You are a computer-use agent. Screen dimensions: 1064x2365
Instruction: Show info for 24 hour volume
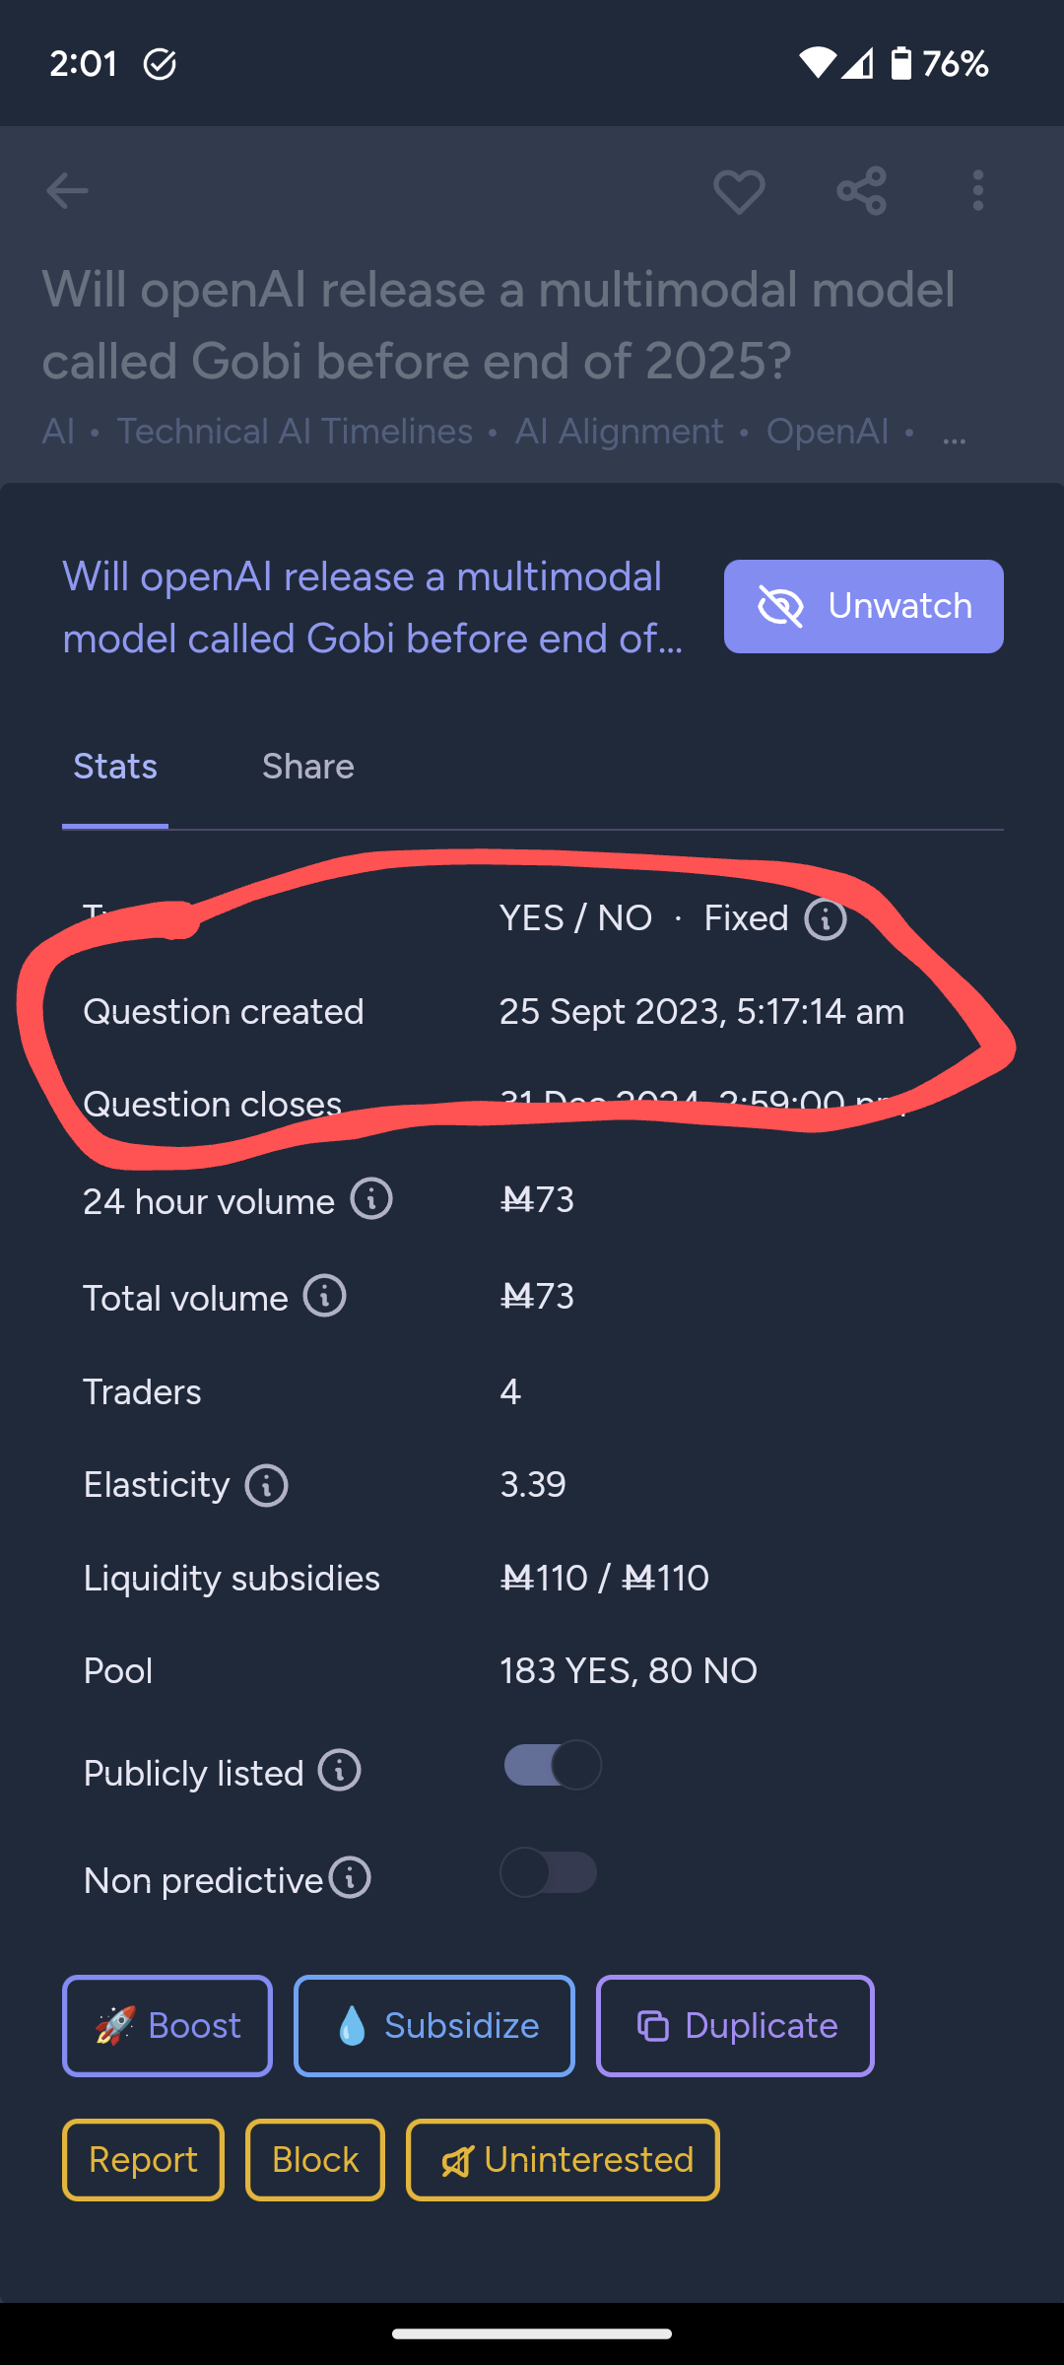pyautogui.click(x=371, y=1199)
